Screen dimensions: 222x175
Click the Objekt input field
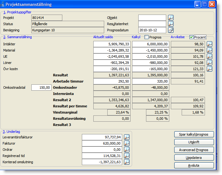[x=152, y=18]
